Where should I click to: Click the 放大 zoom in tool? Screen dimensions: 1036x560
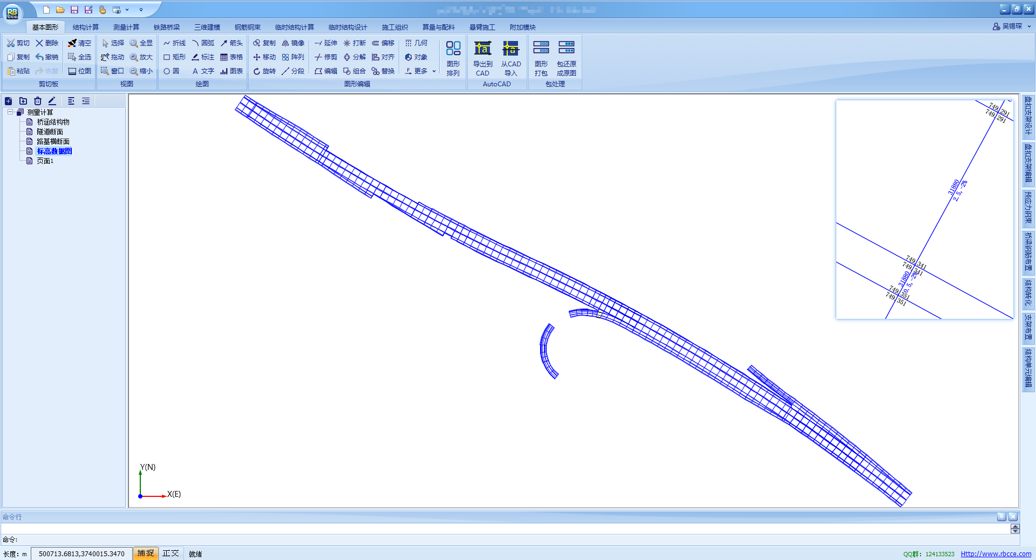[x=141, y=57]
